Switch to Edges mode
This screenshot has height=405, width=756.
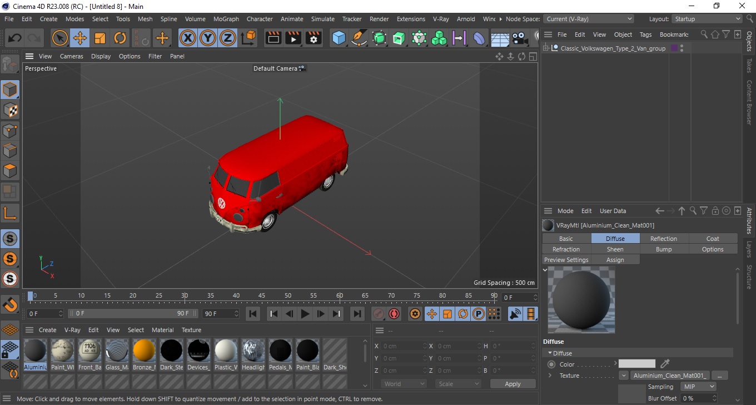(x=10, y=150)
